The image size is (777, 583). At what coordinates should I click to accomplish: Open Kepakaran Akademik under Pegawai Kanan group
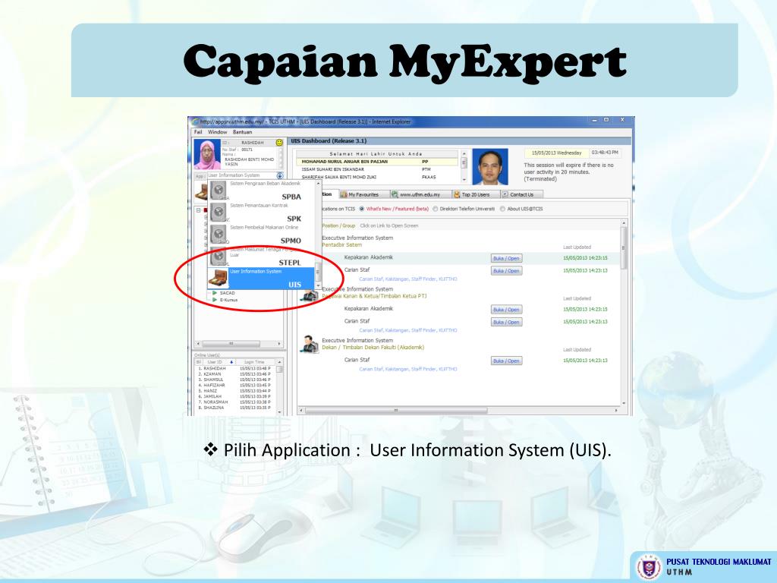coord(506,310)
